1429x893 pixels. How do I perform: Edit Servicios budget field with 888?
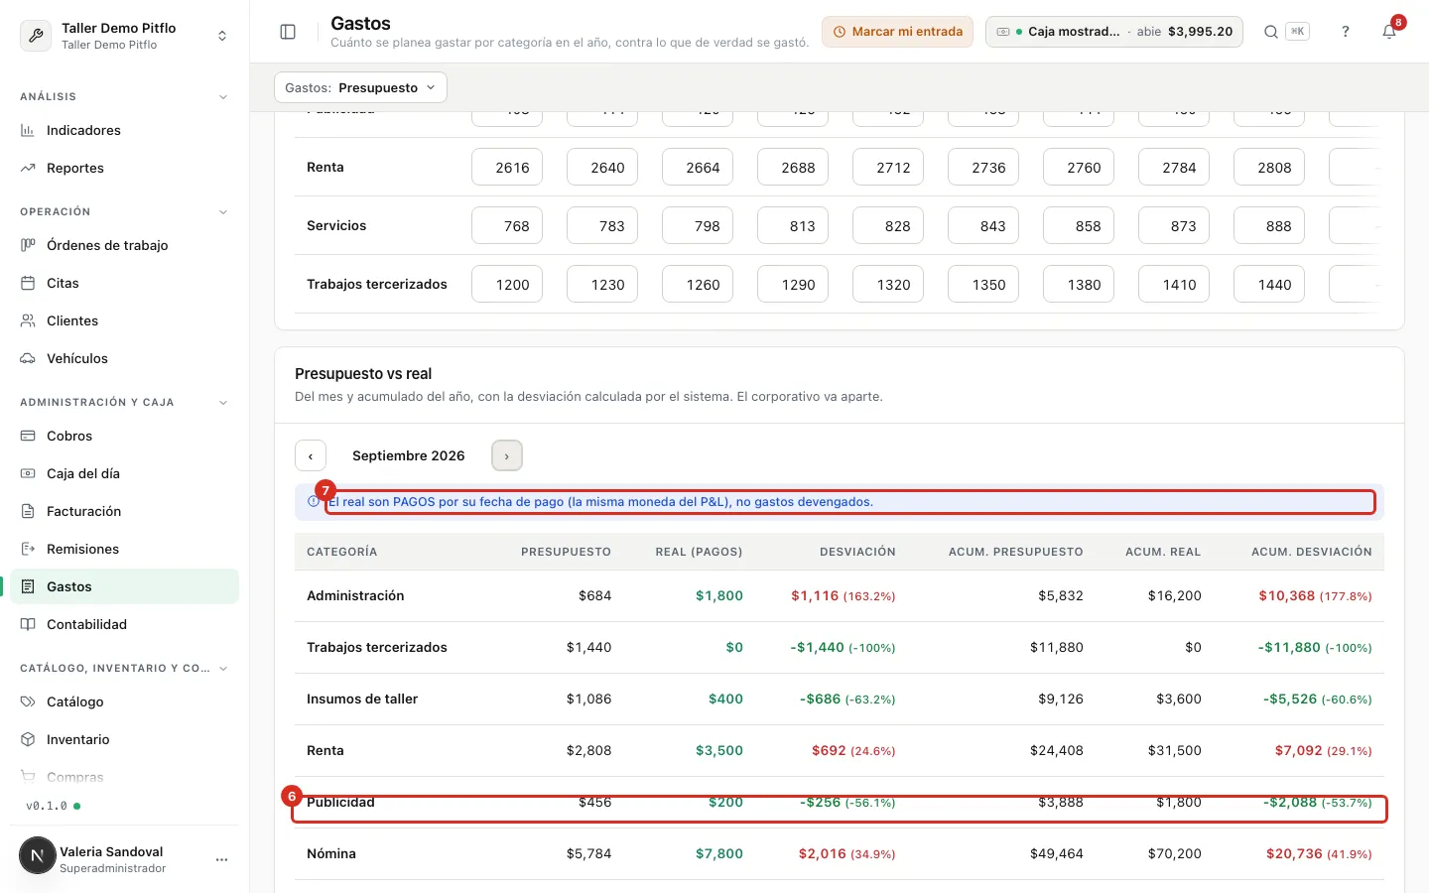point(1269,225)
